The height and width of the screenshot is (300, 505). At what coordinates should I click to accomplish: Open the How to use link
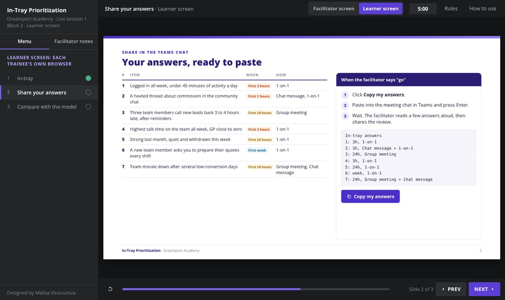(x=482, y=9)
